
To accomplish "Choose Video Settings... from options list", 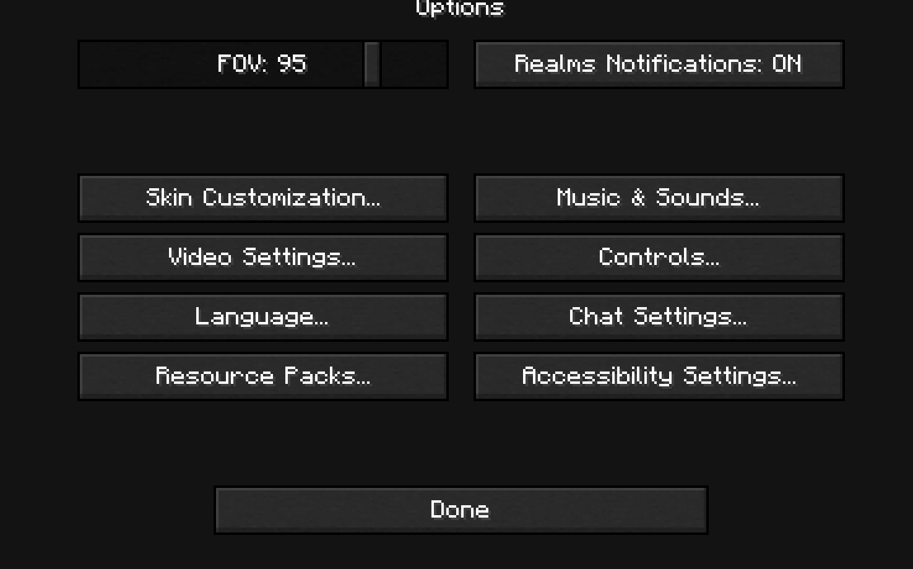I will tap(263, 258).
